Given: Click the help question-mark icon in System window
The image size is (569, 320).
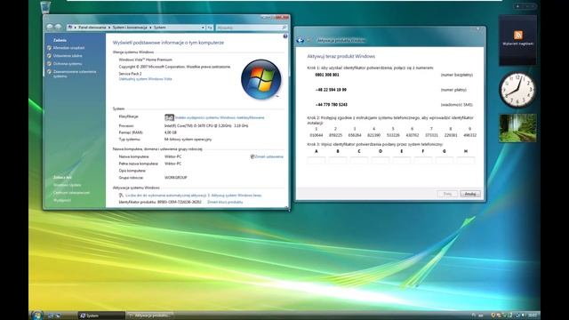Looking at the screenshot, I should (285, 36).
